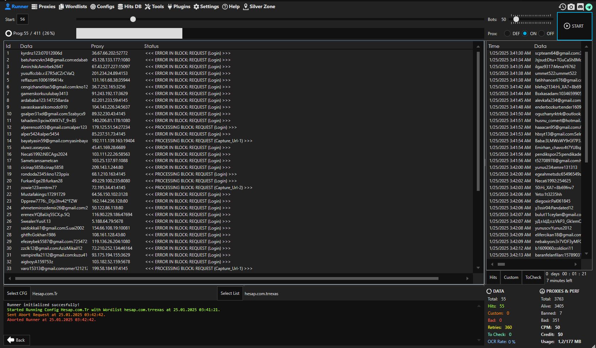Click the 'CPM: 50' statistic
This screenshot has height=348, width=596.
[551, 327]
